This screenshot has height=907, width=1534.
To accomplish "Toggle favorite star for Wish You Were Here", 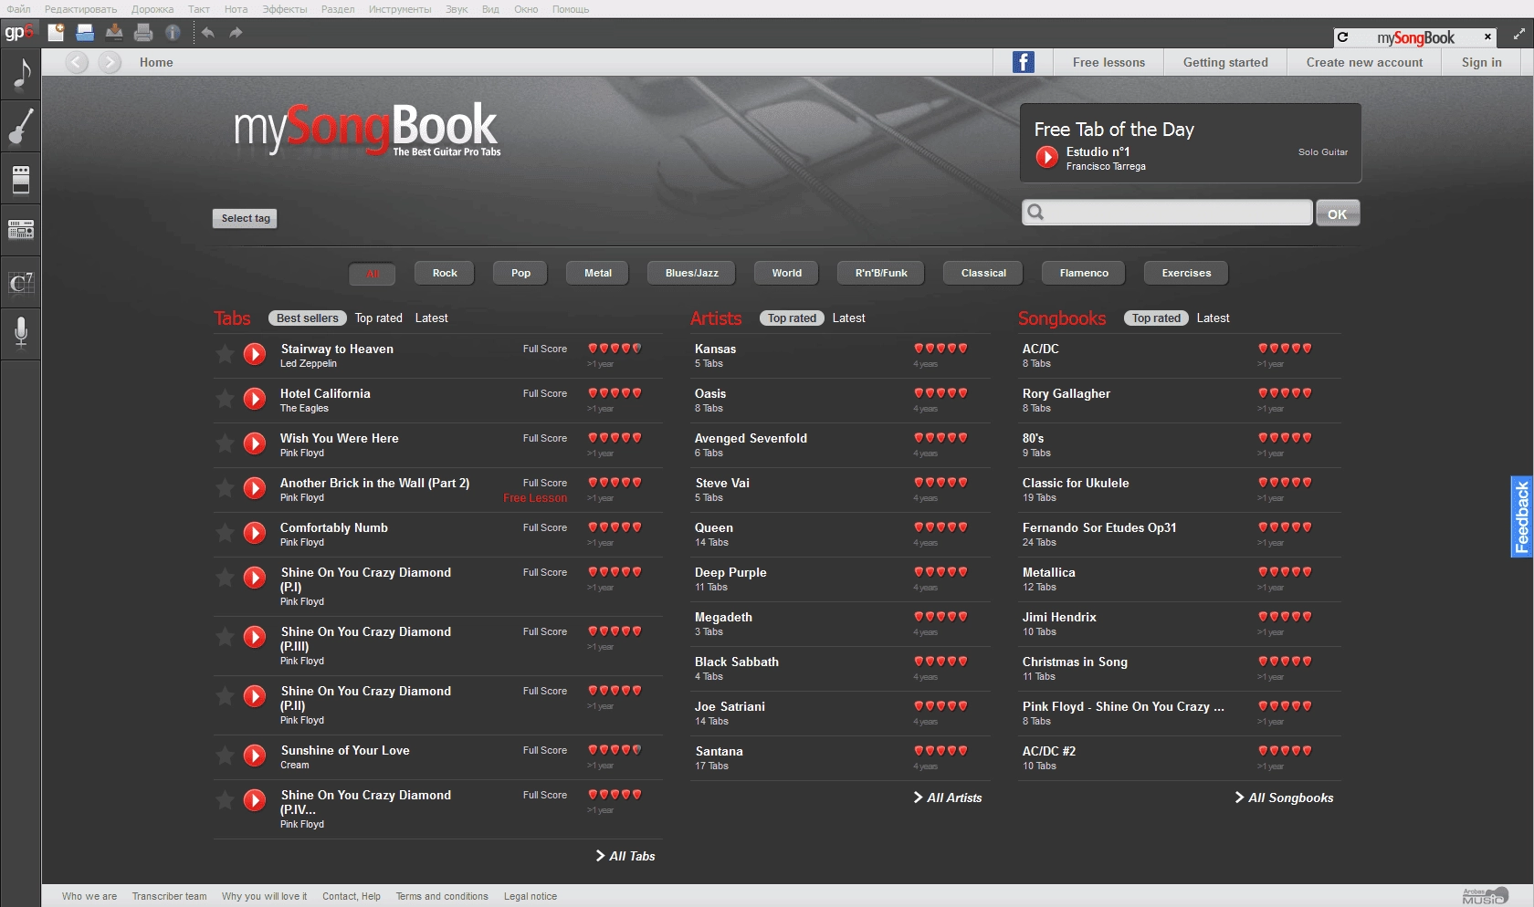I will point(225,443).
